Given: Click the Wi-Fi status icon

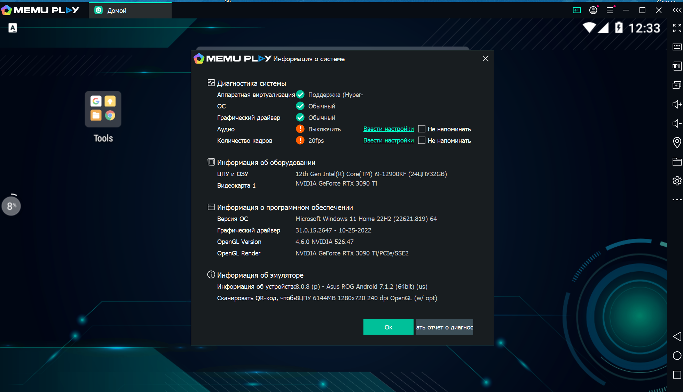Looking at the screenshot, I should [x=589, y=27].
